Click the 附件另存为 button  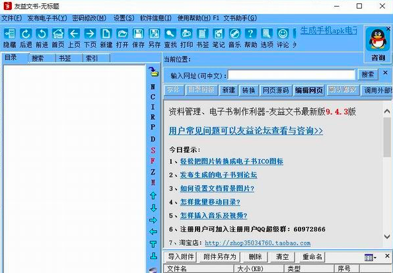tap(220, 256)
